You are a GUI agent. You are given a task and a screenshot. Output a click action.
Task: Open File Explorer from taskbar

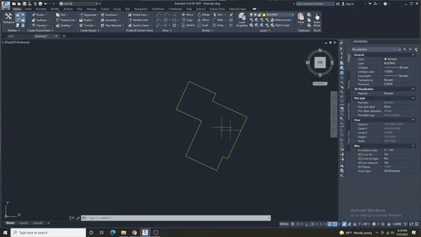(124, 232)
